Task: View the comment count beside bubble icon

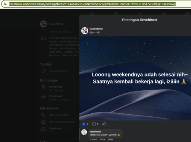Action: pos(97,124)
